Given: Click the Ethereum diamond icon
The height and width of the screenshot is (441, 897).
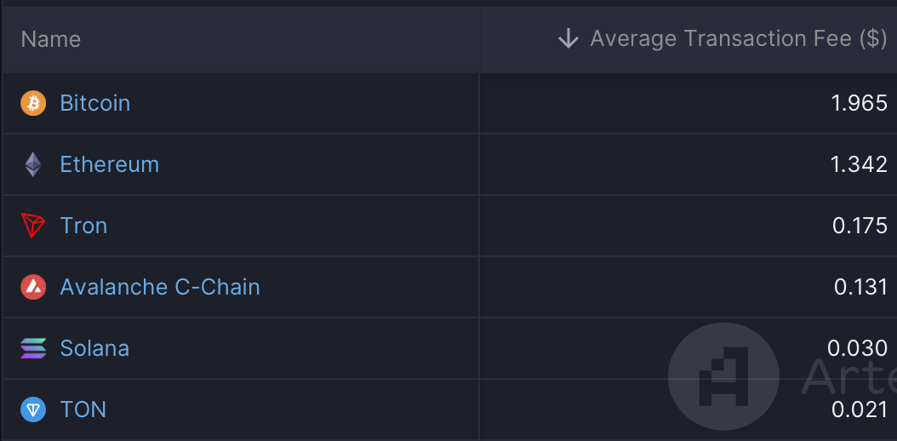Looking at the screenshot, I should point(33,164).
